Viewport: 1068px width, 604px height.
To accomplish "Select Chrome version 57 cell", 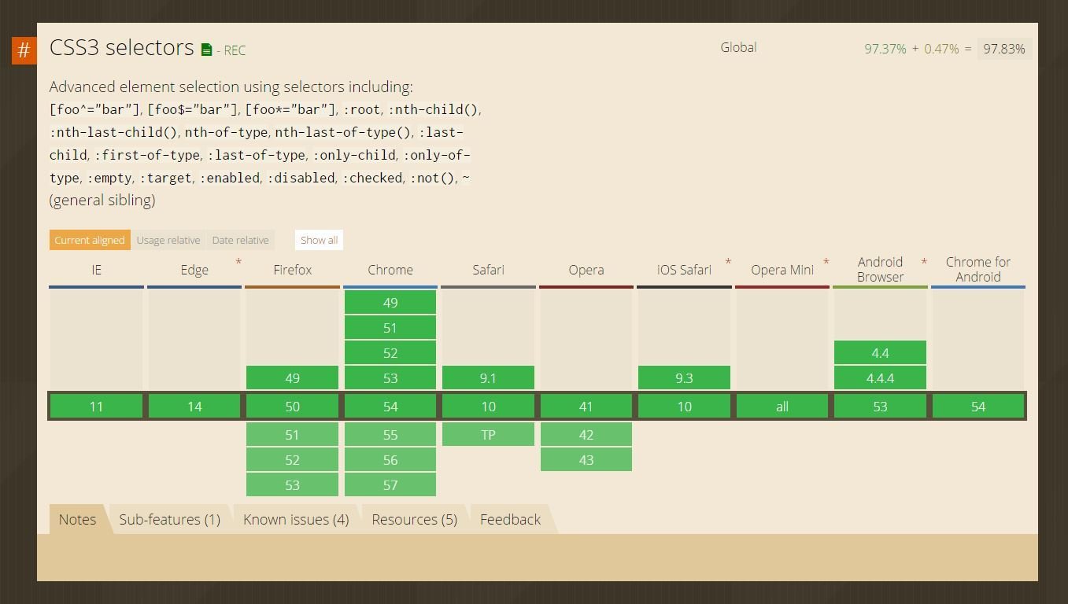I will pyautogui.click(x=390, y=485).
